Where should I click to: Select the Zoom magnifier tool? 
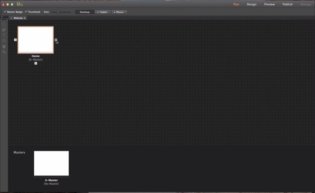4,52
